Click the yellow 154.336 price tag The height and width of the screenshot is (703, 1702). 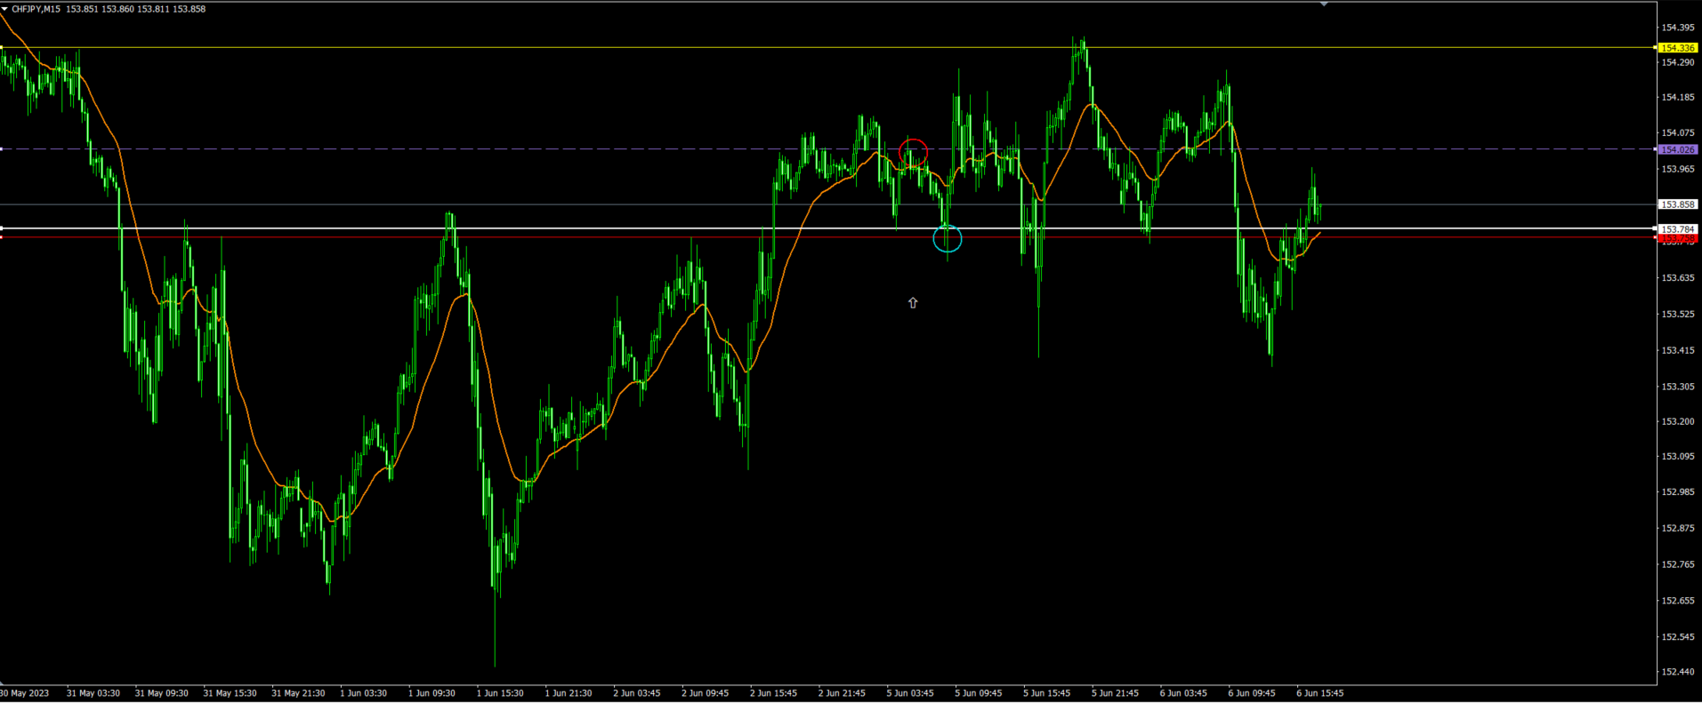pyautogui.click(x=1678, y=48)
